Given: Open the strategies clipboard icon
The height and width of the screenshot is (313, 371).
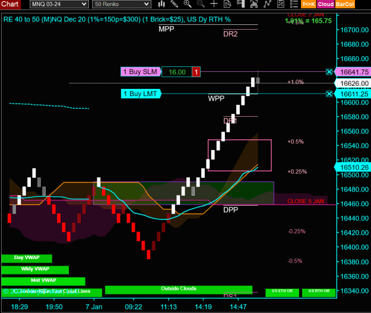Looking at the screenshot, I should coord(281,4).
